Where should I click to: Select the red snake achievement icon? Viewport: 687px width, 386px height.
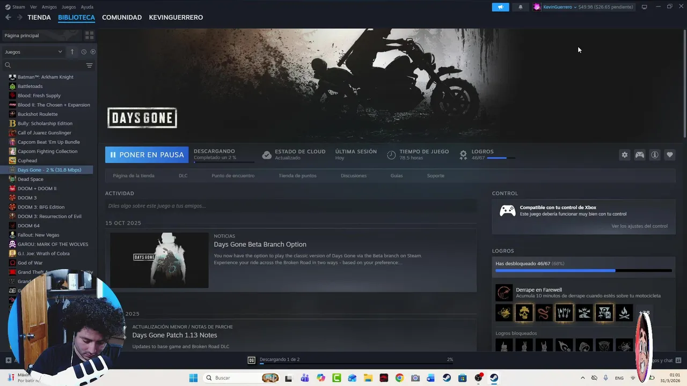[544, 313]
